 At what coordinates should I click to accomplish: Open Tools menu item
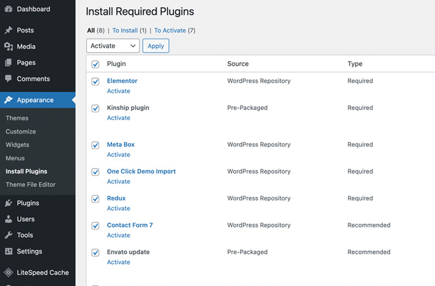38,235
